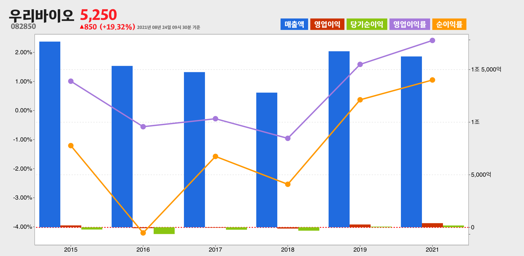Toggle the 영업이익률 legend series
524x256 pixels.
[410, 24]
